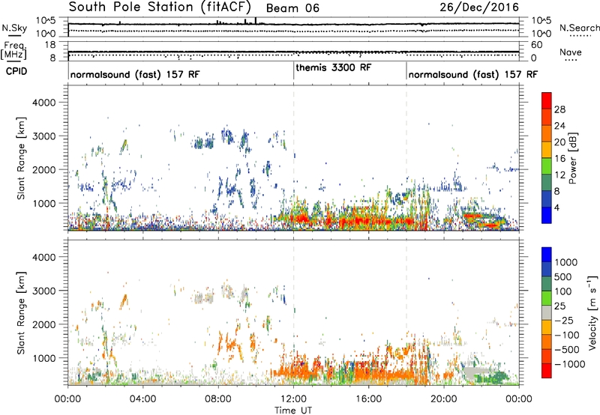
Task: Click the "18" frequency axis tick label
Action: pos(50,45)
